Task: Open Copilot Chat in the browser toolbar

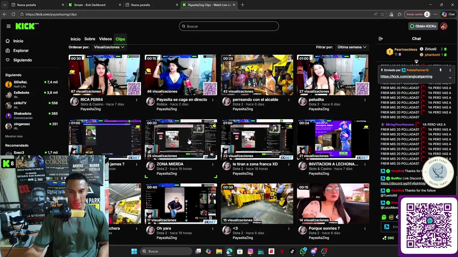Action: 448,14
